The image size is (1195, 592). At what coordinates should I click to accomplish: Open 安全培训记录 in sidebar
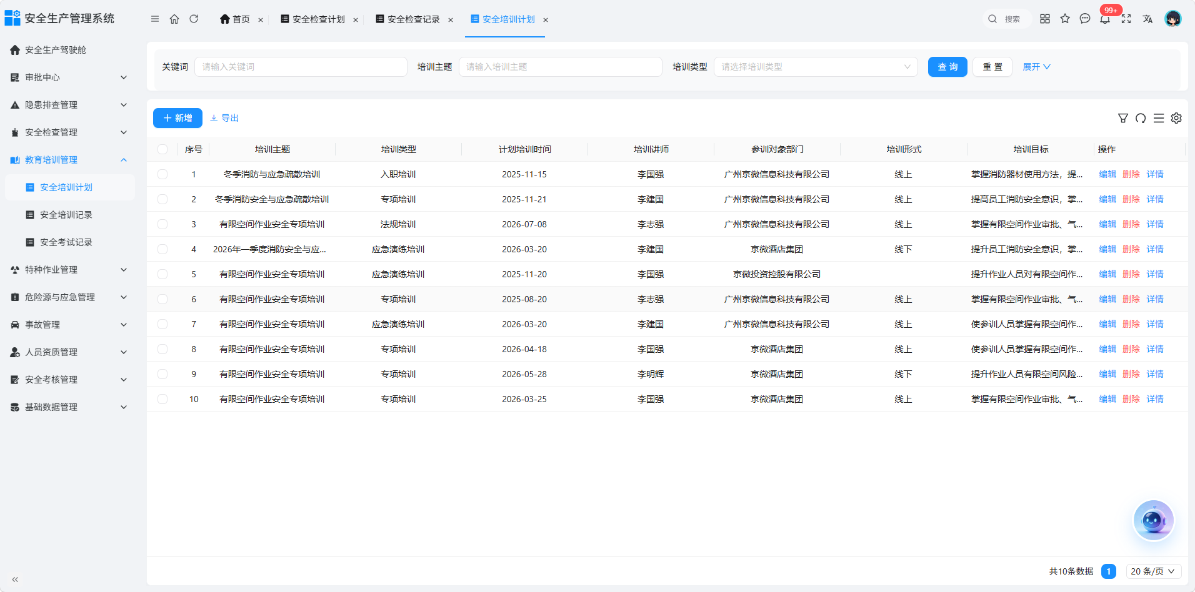pos(69,215)
